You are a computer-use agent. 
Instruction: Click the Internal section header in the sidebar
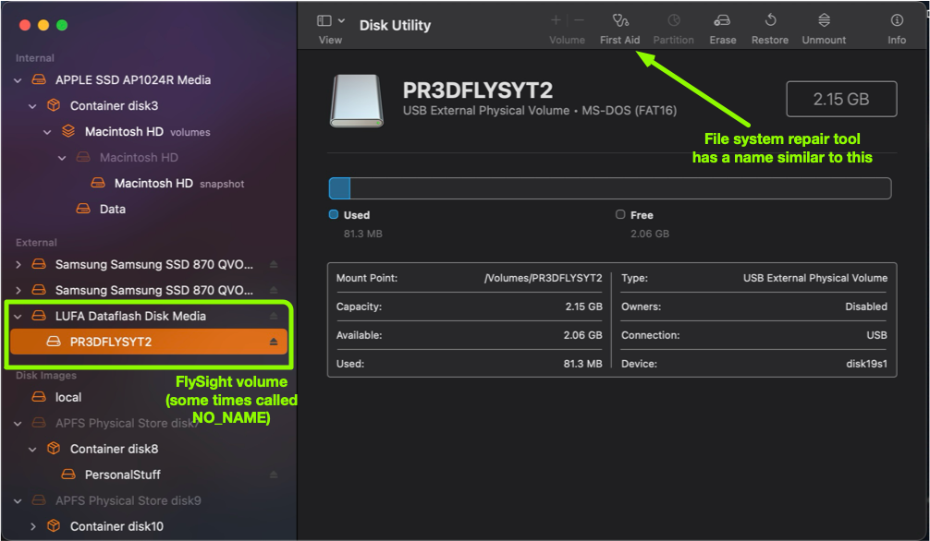pos(35,58)
